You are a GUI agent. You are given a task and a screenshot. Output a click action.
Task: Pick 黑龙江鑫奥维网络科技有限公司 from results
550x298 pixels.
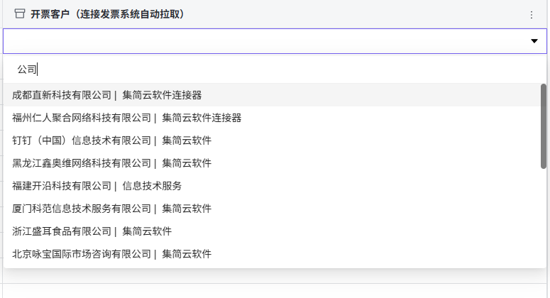coord(82,163)
